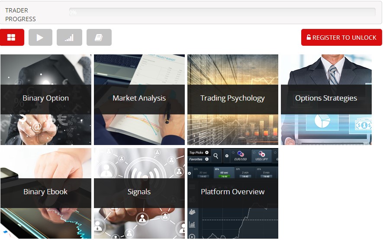Click Favorites arrow in platform thumbnail

[x=207, y=159]
